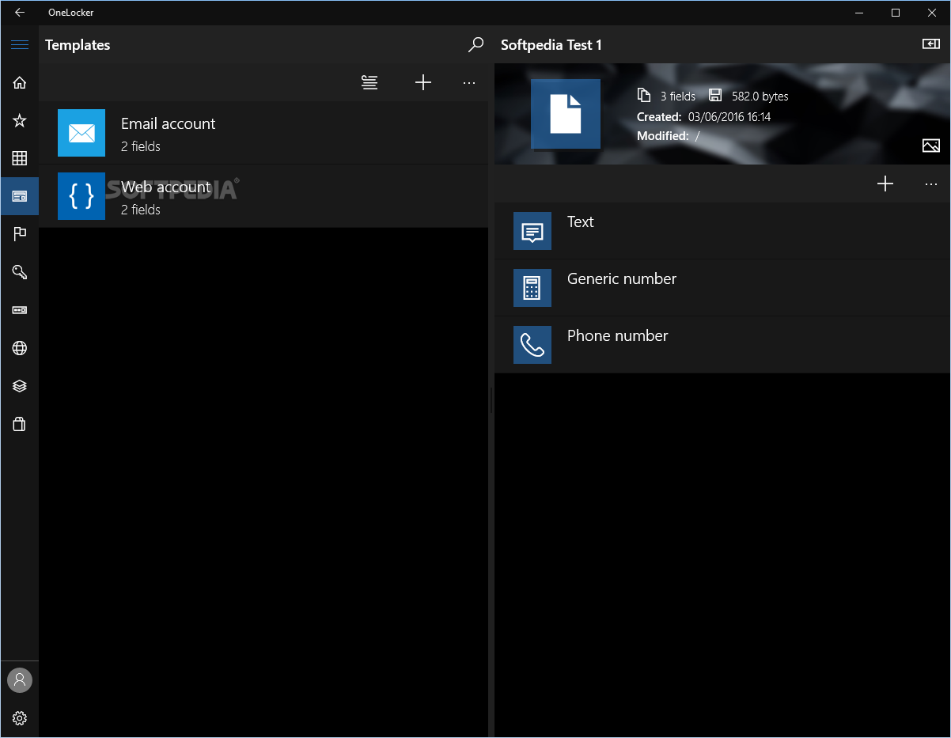Click the Created date 03/06/2016 16:14
The height and width of the screenshot is (738, 951).
click(729, 117)
